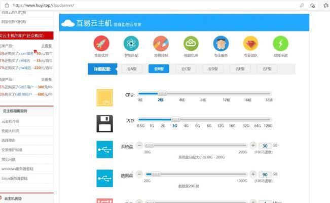Click the 系统盘 size field showing 30
Viewport: 330px width, 203px height.
pos(265,146)
